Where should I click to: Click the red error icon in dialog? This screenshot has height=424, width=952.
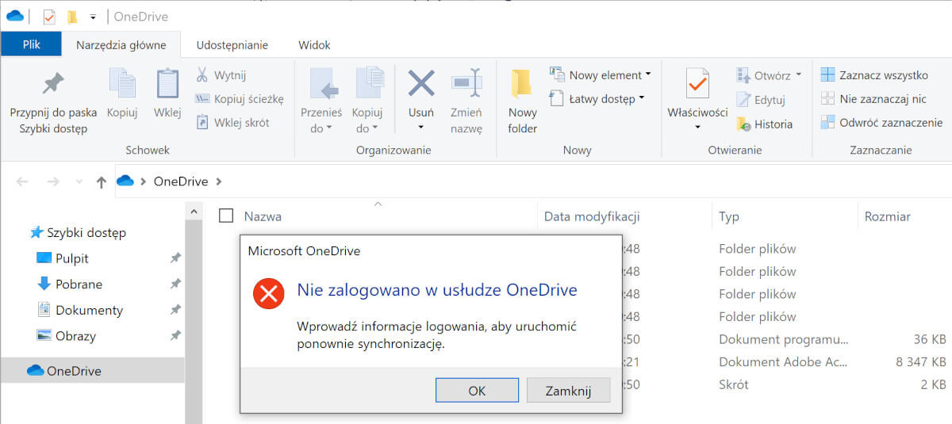tap(268, 293)
